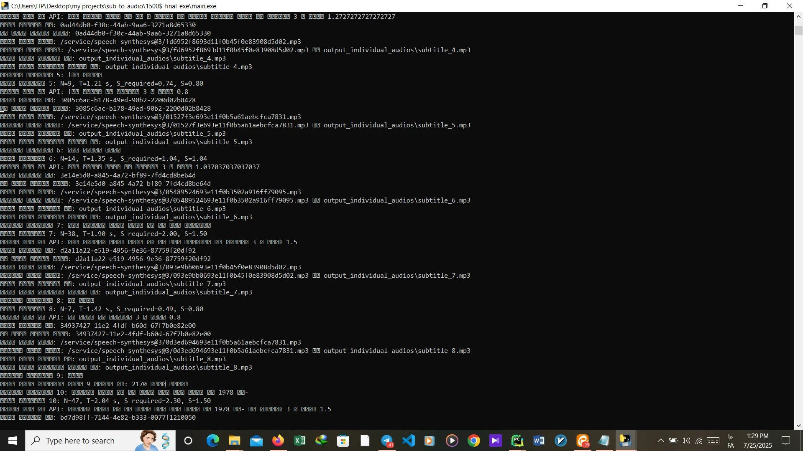Open PyCharm from the taskbar
This screenshot has height=451, width=803.
coord(517,441)
